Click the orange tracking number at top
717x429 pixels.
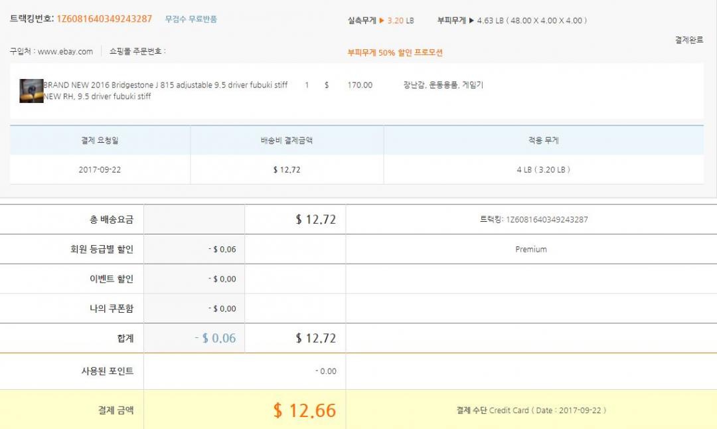click(104, 19)
